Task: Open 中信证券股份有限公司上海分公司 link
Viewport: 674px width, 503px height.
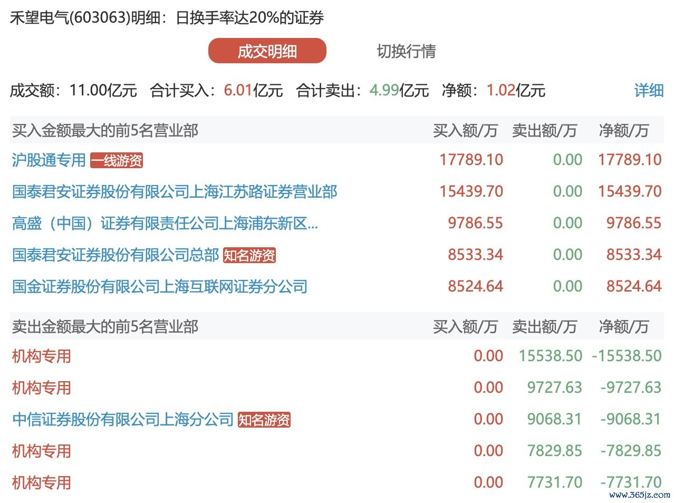Action: pyautogui.click(x=123, y=419)
